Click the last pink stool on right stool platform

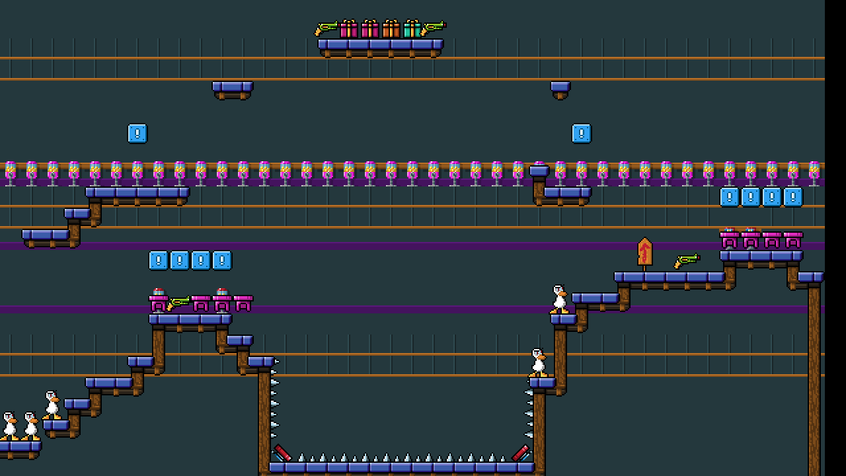click(x=793, y=239)
